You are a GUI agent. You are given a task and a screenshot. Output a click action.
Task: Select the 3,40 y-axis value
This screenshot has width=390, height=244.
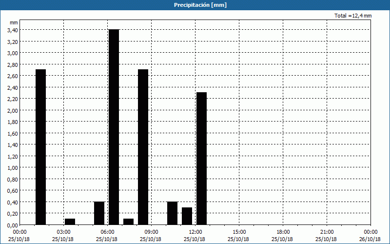click(x=13, y=30)
